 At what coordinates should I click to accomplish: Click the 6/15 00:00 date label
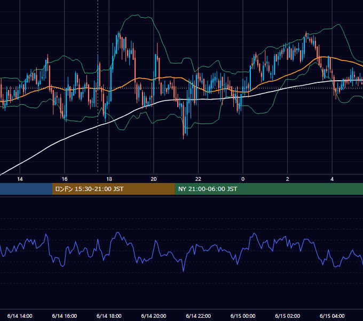243,316
